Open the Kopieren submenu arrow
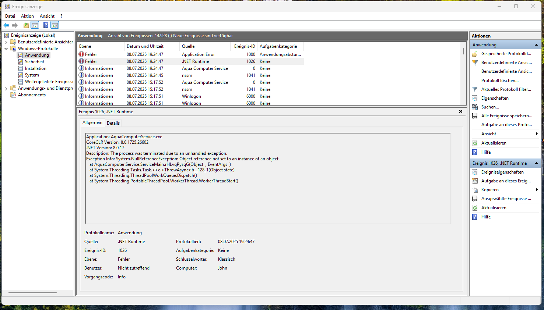The width and height of the screenshot is (544, 310). (x=537, y=190)
